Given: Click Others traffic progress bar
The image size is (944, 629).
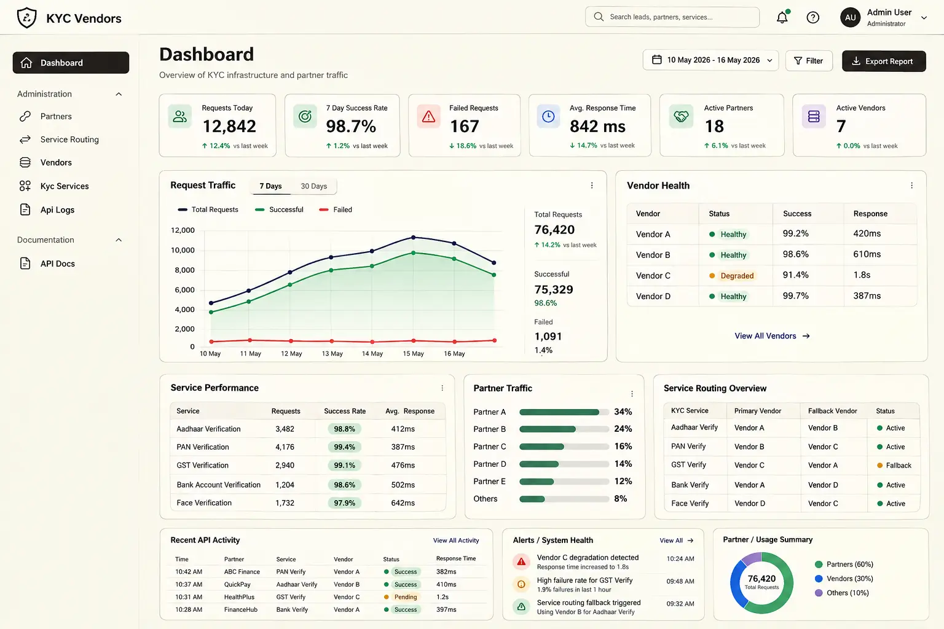Looking at the screenshot, I should (564, 499).
